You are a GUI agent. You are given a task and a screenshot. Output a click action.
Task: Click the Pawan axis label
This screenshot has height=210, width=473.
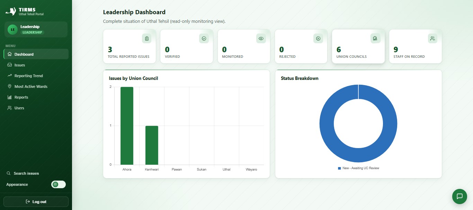[x=177, y=170]
